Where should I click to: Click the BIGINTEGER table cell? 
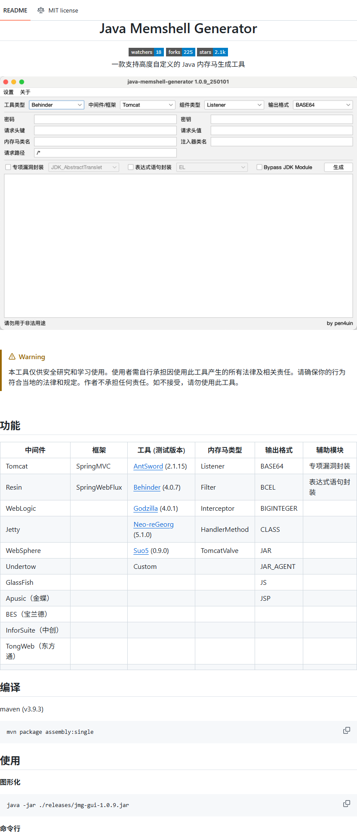pos(279,509)
